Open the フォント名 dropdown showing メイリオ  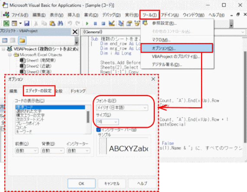(x=122, y=108)
